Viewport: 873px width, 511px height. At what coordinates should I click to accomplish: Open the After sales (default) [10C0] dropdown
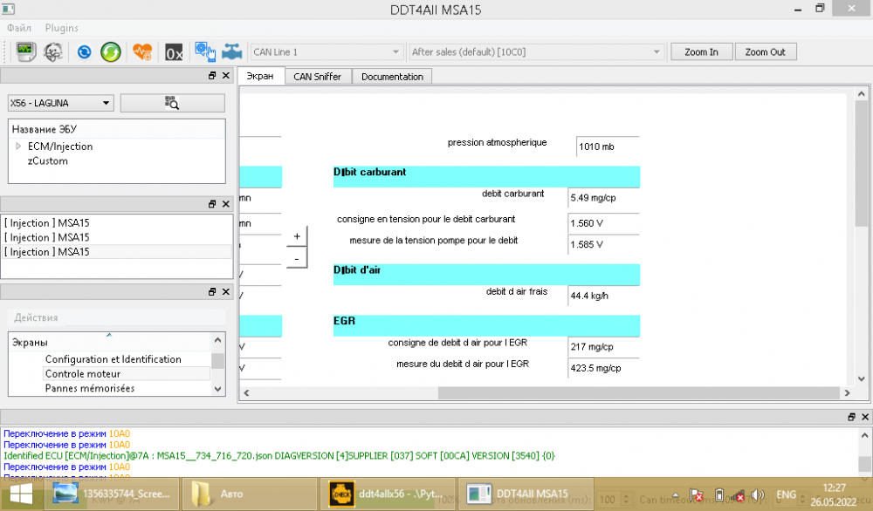coord(536,51)
